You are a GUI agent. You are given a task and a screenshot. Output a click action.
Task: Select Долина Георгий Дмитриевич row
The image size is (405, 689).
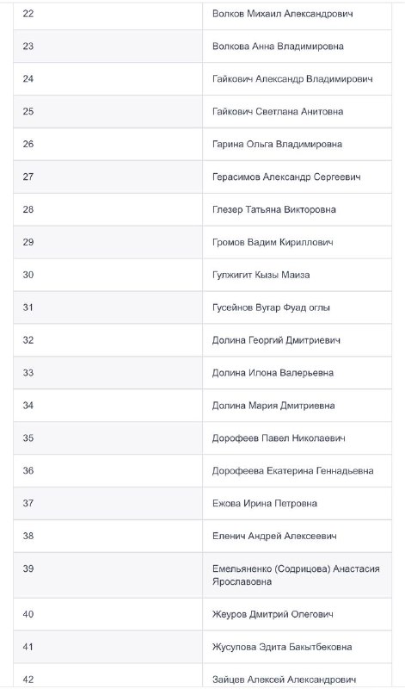pos(202,340)
